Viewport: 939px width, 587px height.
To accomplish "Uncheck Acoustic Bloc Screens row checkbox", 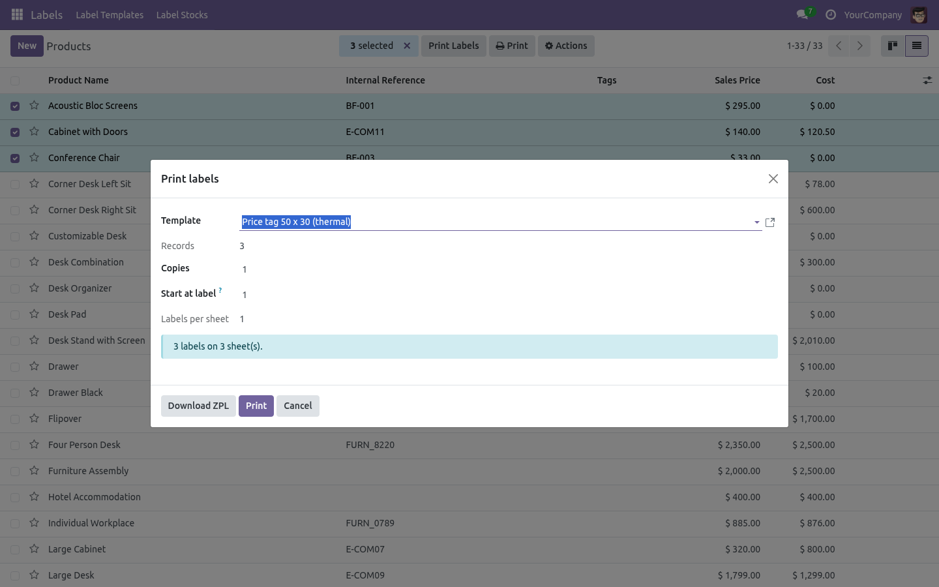I will (x=15, y=106).
